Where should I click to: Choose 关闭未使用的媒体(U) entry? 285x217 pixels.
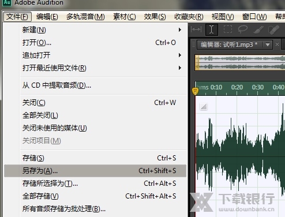95,128
